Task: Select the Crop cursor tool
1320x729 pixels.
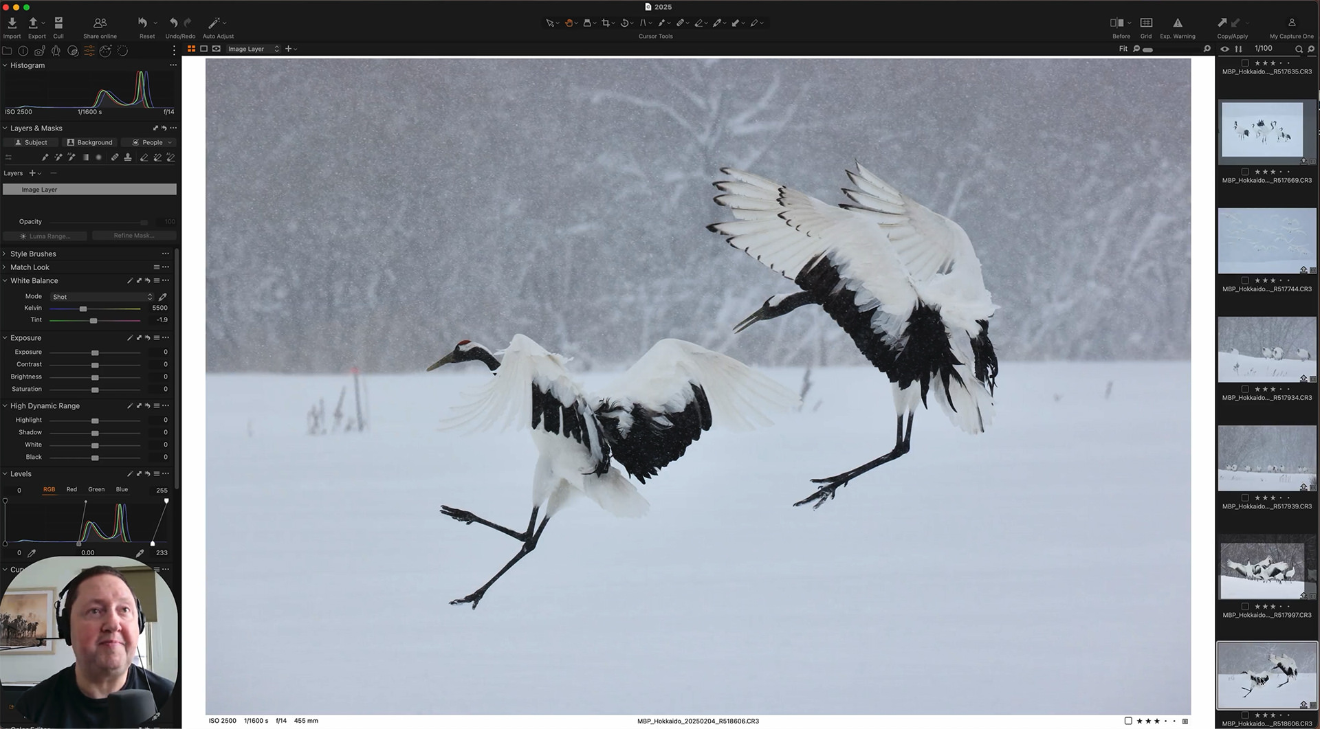Action: (606, 23)
